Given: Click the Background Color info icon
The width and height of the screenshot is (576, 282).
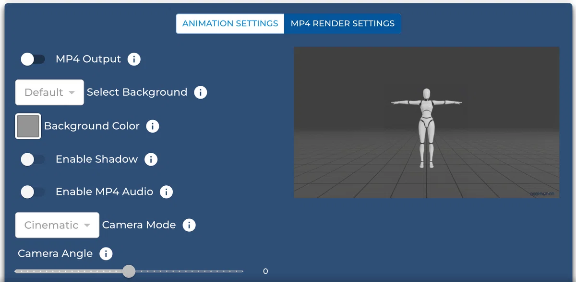Looking at the screenshot, I should pos(153,126).
